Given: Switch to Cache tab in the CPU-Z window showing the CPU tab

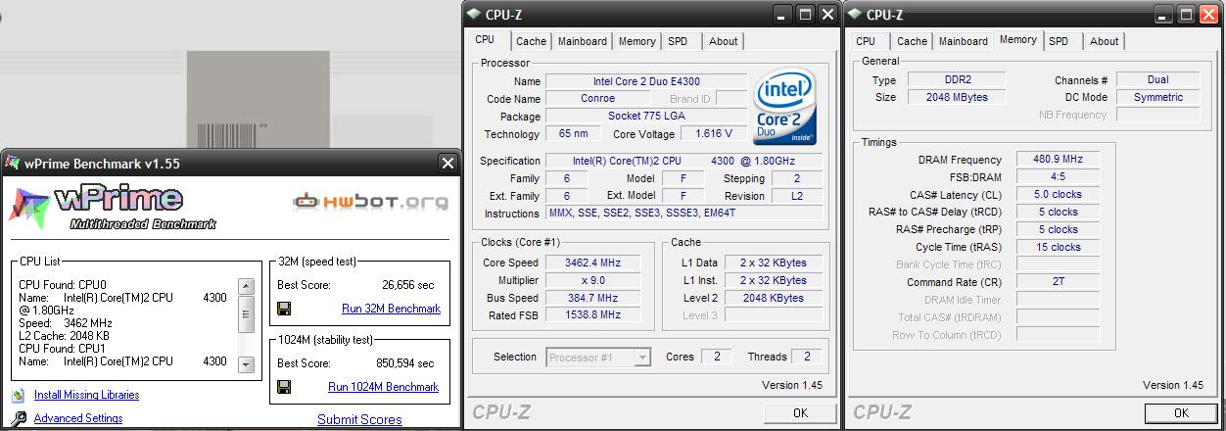Looking at the screenshot, I should click(x=531, y=41).
